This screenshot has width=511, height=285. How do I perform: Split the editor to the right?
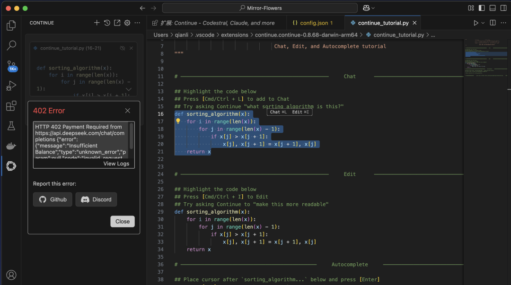(493, 23)
